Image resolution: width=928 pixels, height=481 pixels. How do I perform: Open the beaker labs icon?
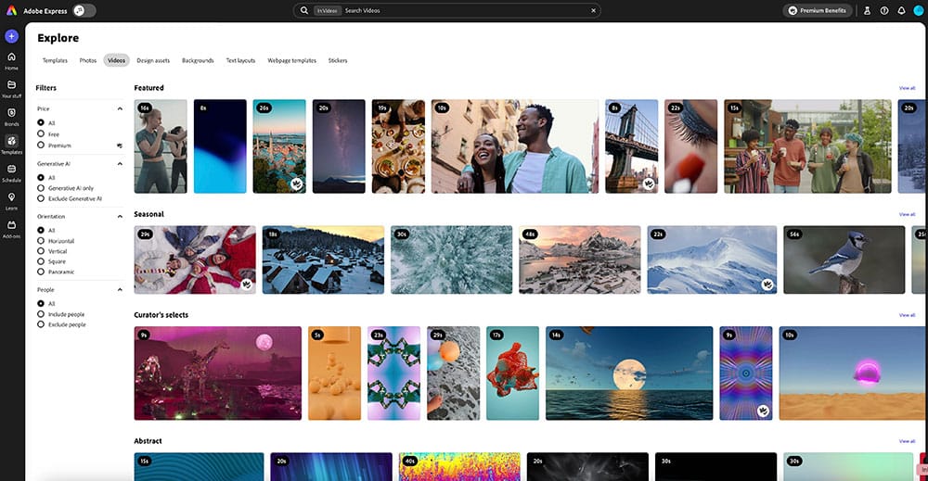(x=867, y=10)
